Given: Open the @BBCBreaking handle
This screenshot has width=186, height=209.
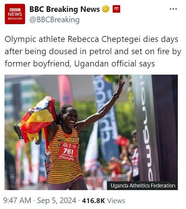Looking at the screenshot, I should point(54,20).
